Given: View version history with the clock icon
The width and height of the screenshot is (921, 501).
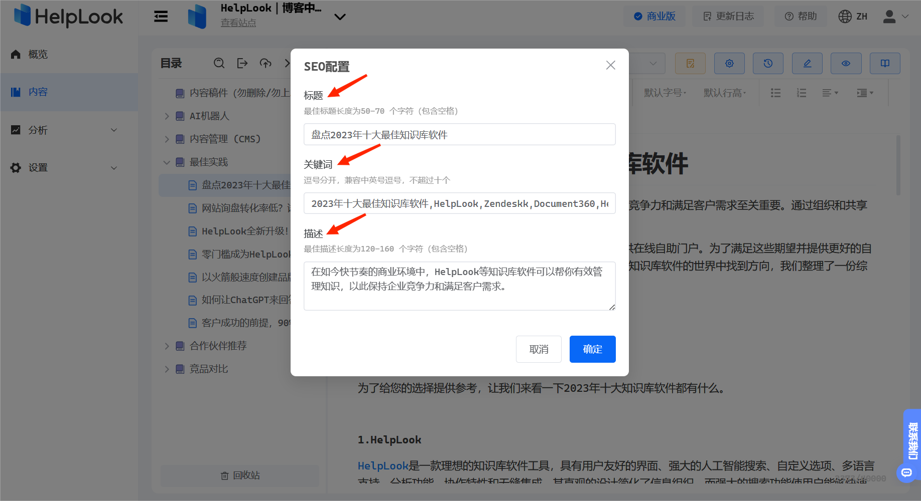Looking at the screenshot, I should (768, 63).
